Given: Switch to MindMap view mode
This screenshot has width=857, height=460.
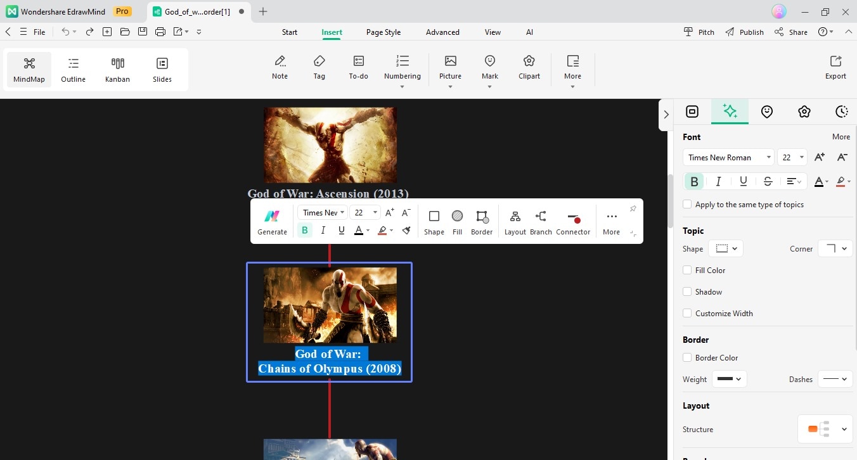Looking at the screenshot, I should (29, 70).
